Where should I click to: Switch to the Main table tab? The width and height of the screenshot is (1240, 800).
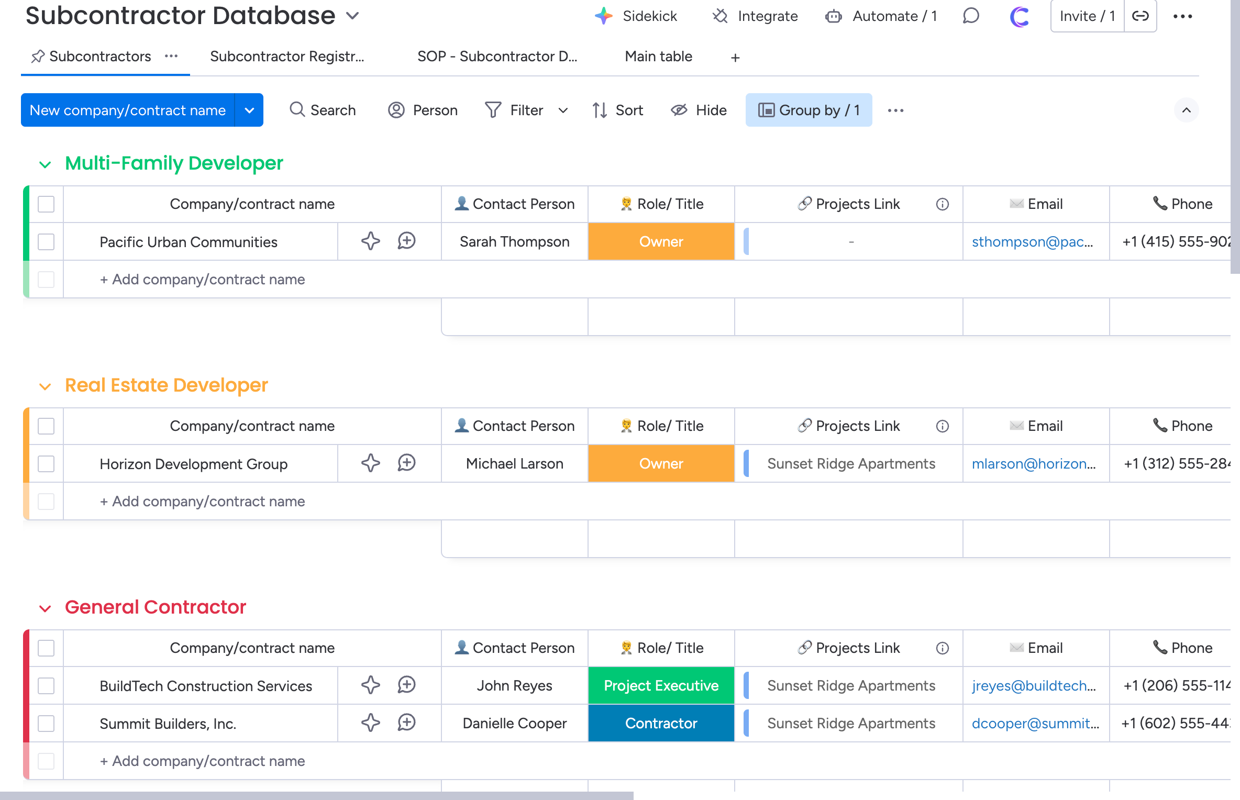658,57
